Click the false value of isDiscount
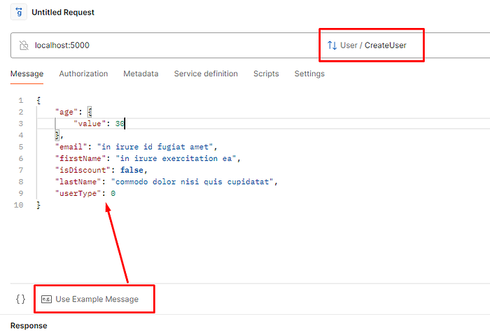The width and height of the screenshot is (490, 333). (132, 170)
